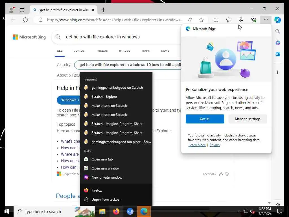Launch Firefox from jump list

tap(116, 190)
